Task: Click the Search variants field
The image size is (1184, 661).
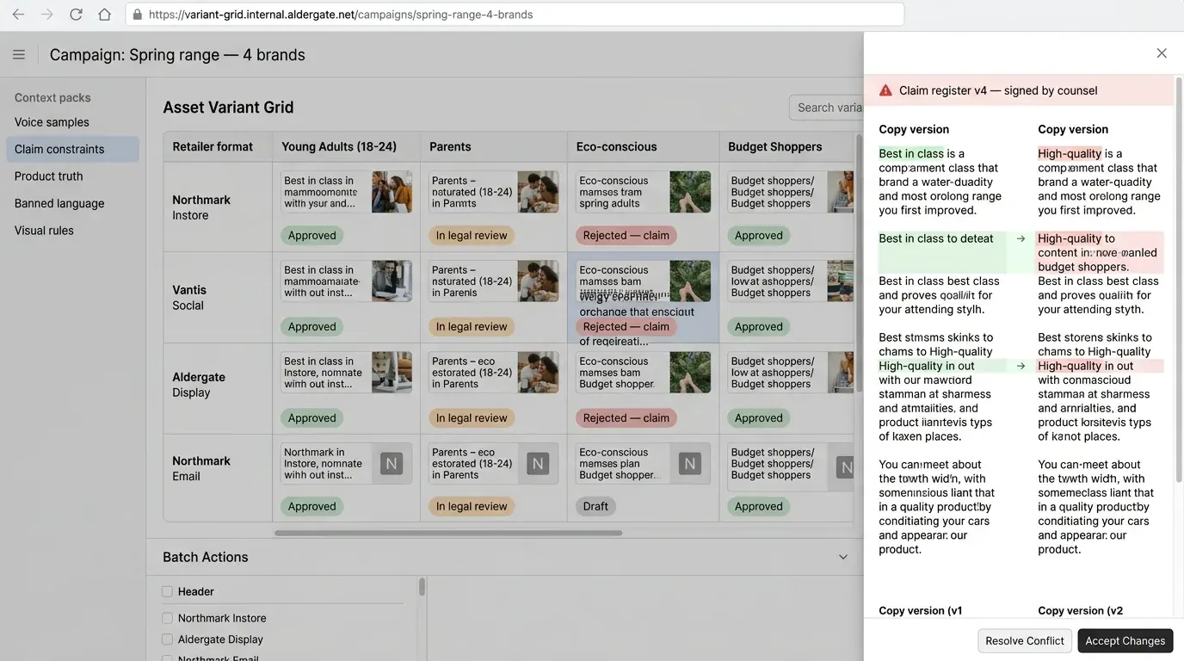Action: tap(826, 108)
